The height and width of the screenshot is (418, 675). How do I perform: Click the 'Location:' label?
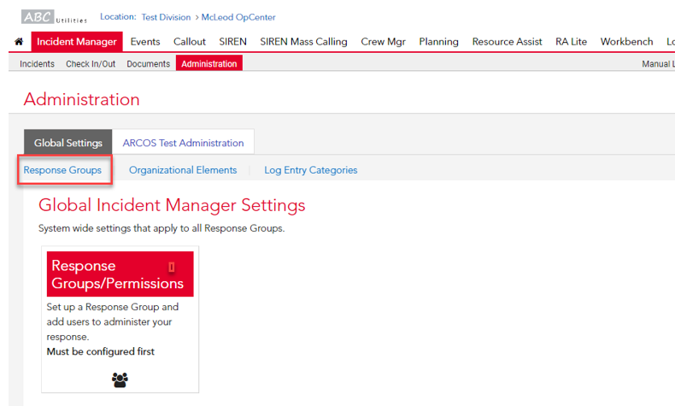coord(118,17)
